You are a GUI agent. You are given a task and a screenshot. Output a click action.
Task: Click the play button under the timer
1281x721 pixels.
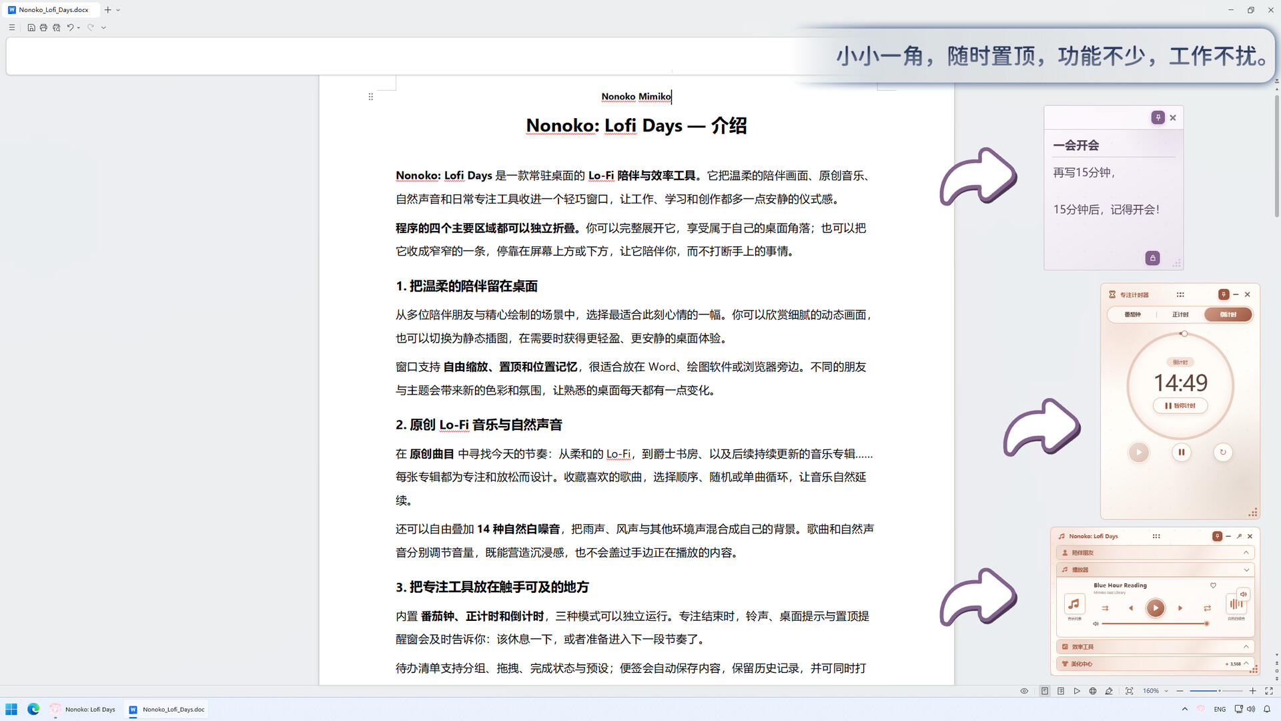(x=1139, y=452)
